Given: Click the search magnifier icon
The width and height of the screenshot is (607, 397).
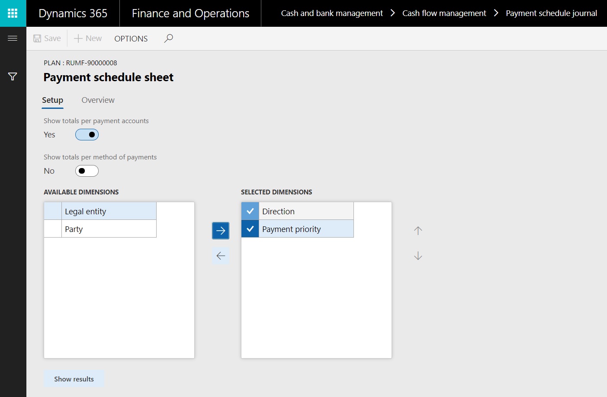Looking at the screenshot, I should tap(169, 38).
